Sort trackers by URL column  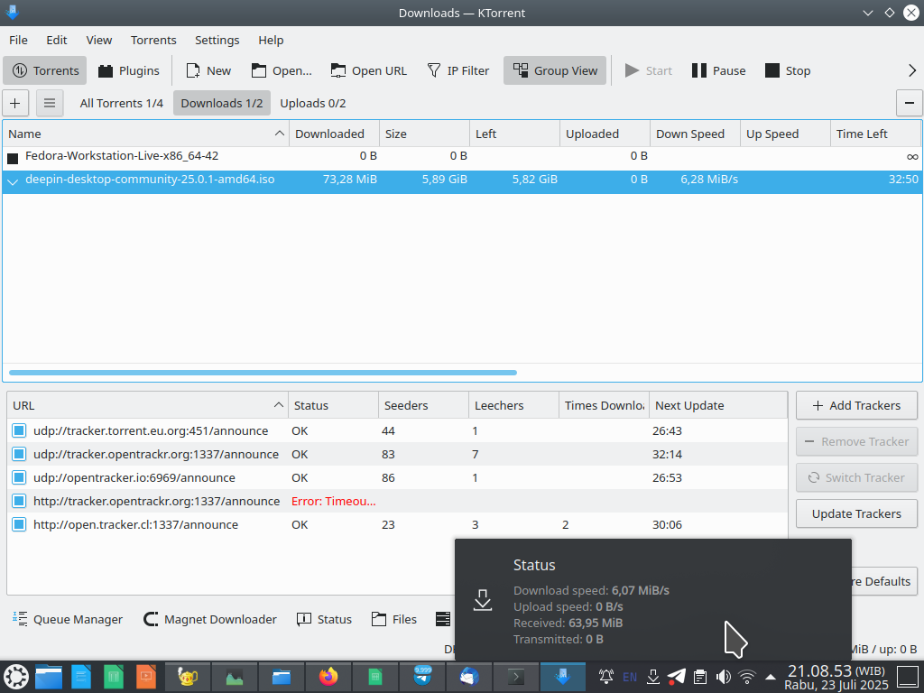point(147,405)
